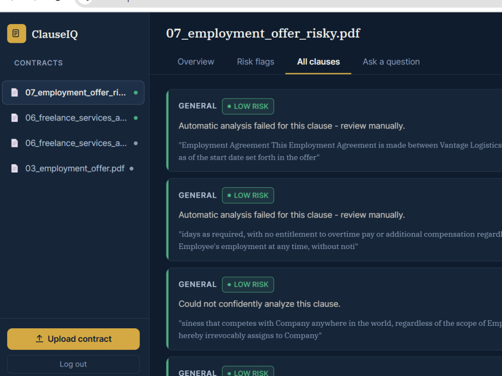The height and width of the screenshot is (376, 502).
Task: Click the LOW RISK badge on the Vantage Logistics clause
Action: (x=248, y=106)
